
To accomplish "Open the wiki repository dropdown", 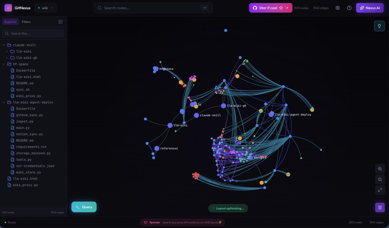I will (x=46, y=8).
